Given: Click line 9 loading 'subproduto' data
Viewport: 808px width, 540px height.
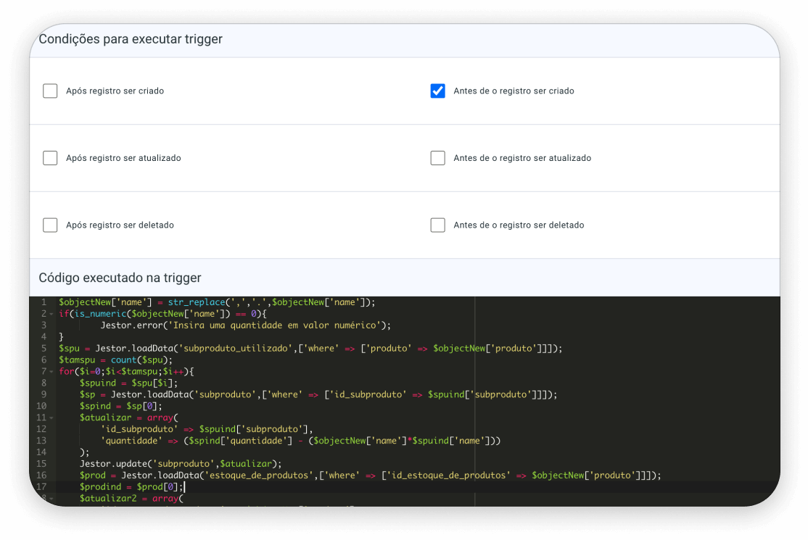Looking at the screenshot, I should [x=318, y=395].
